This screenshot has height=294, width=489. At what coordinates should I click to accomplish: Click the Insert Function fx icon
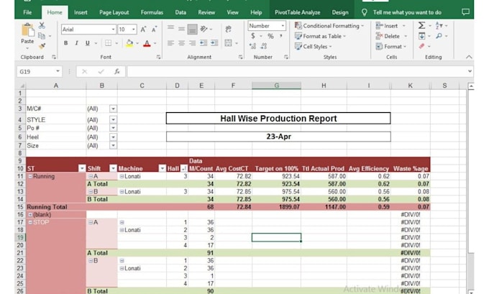117,72
